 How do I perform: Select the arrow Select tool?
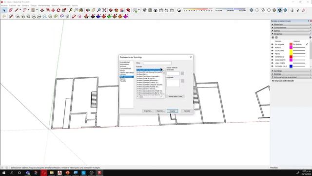4,10
